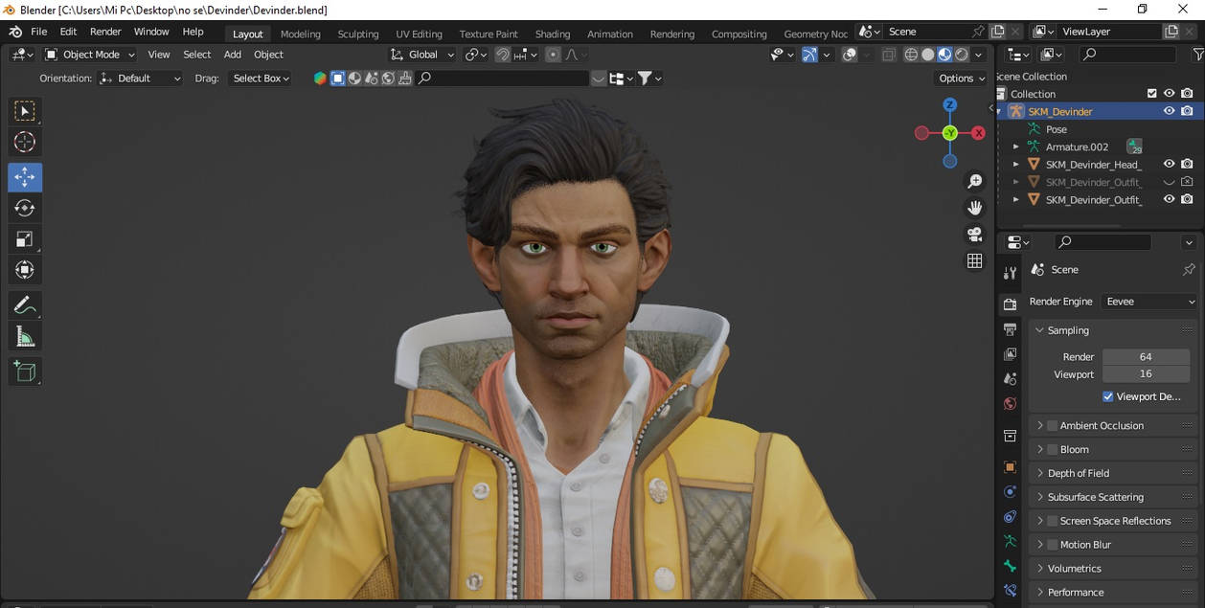Toggle camera view in viewport
The height and width of the screenshot is (608, 1205).
[974, 234]
